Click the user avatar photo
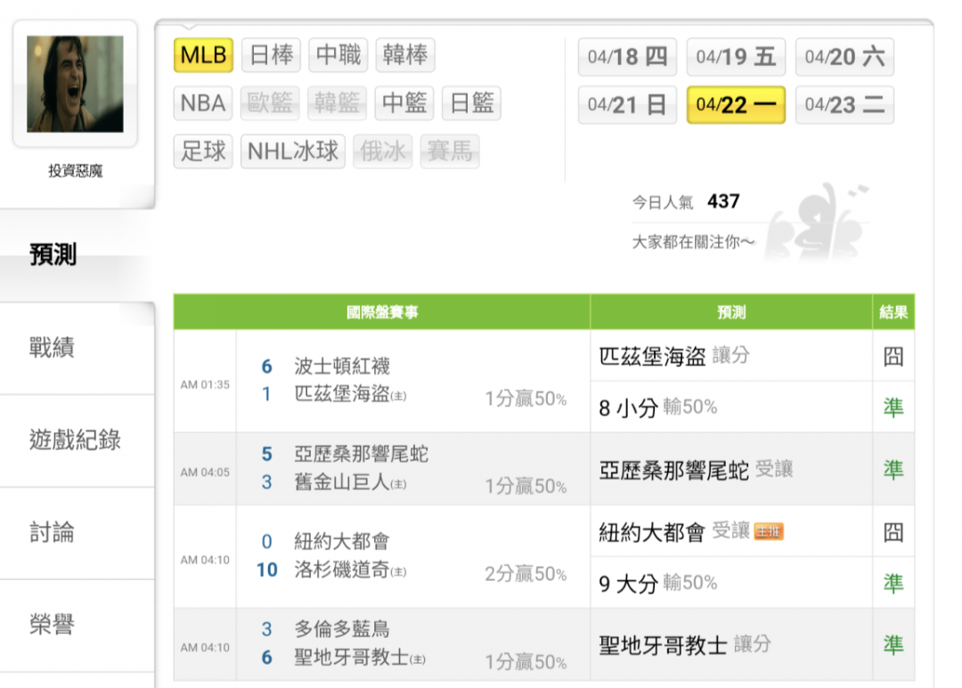 pos(75,84)
